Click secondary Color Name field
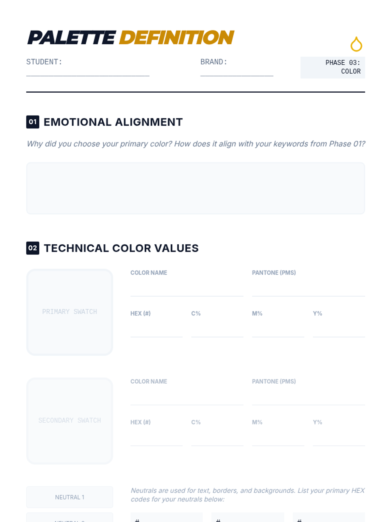The image size is (391, 522). pos(187,397)
